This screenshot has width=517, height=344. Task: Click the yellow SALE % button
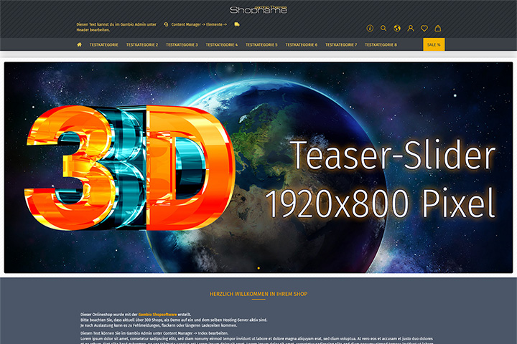click(434, 44)
